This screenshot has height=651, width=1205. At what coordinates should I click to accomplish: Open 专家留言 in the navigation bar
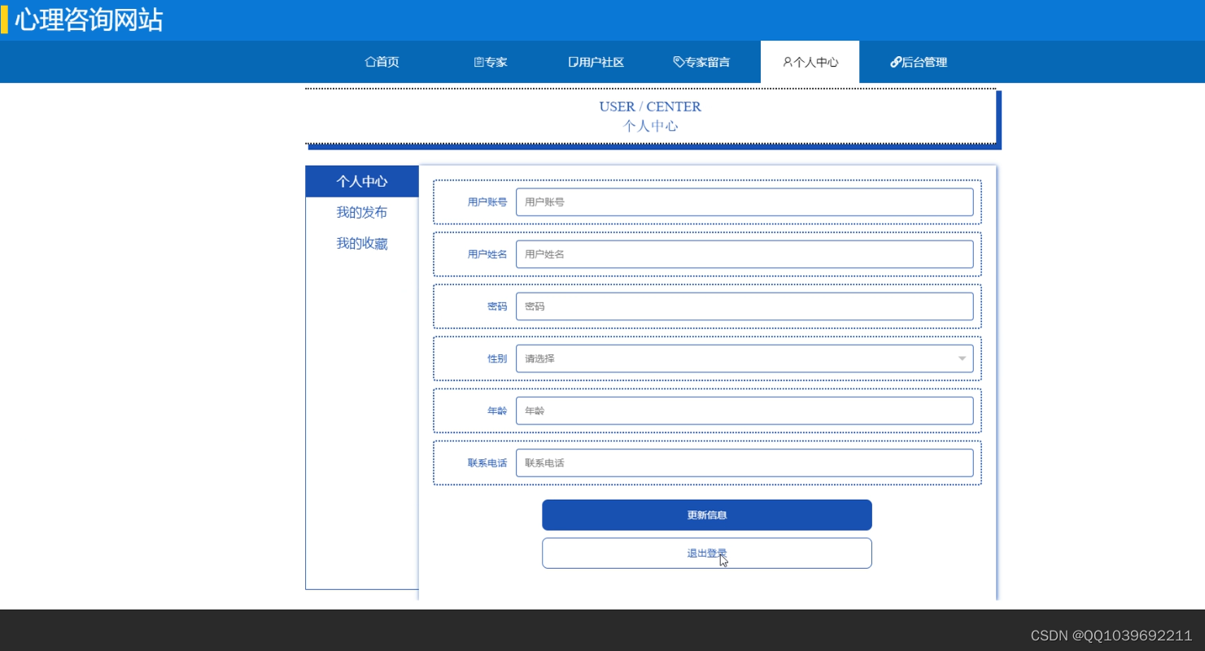pyautogui.click(x=702, y=62)
